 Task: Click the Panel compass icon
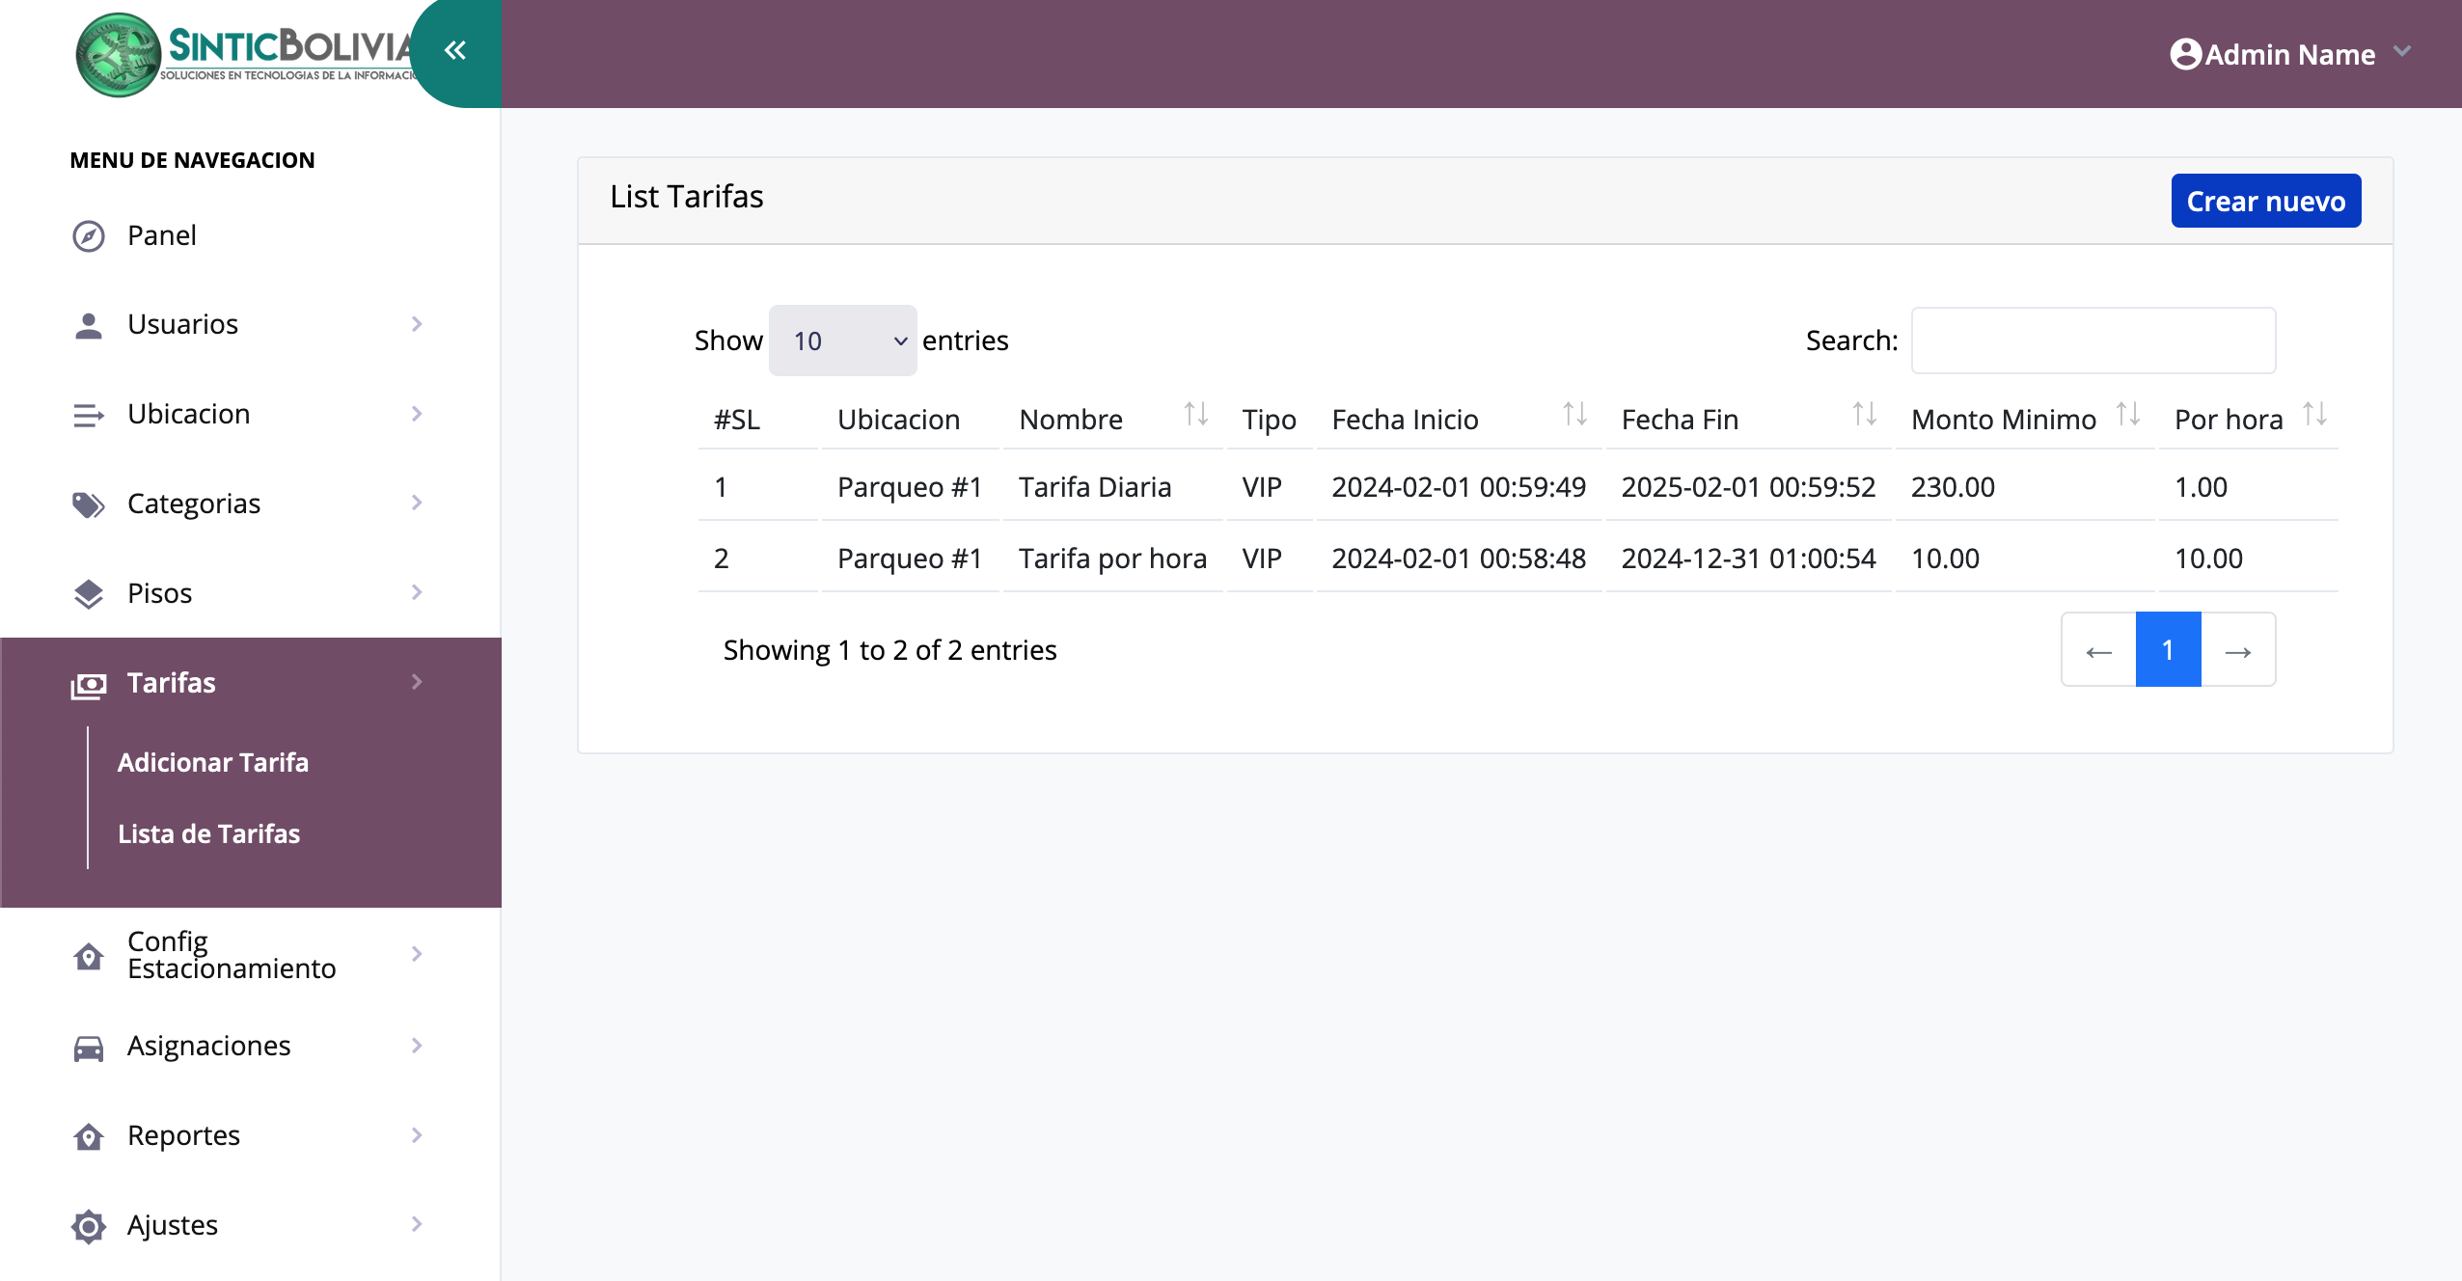[89, 235]
